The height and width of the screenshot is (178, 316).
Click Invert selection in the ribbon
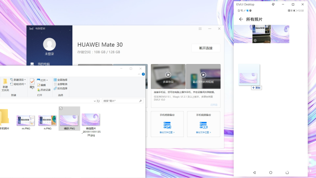point(61,88)
